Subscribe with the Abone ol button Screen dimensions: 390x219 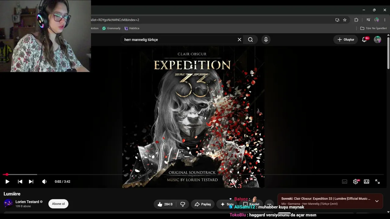(x=58, y=204)
